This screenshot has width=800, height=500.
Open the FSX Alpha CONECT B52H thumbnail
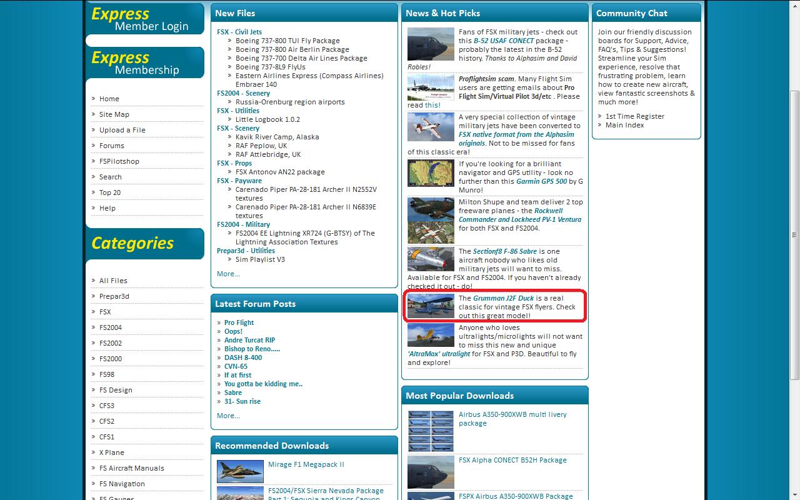point(431,472)
